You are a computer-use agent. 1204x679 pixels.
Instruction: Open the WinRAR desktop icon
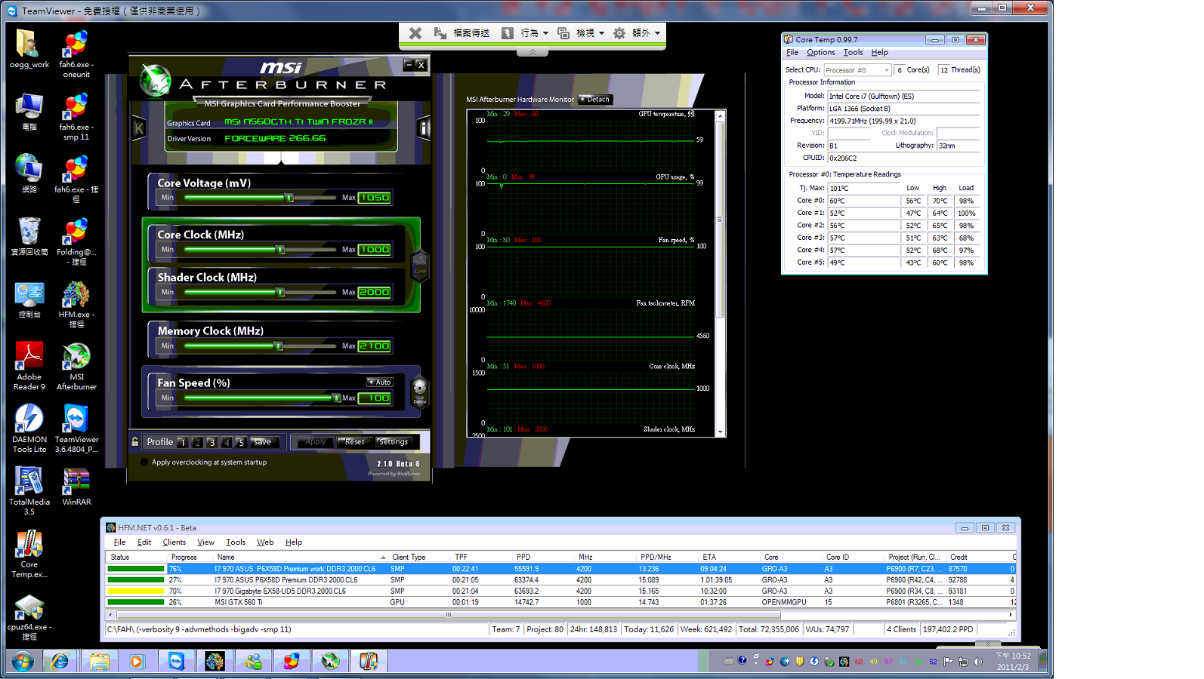coord(76,487)
